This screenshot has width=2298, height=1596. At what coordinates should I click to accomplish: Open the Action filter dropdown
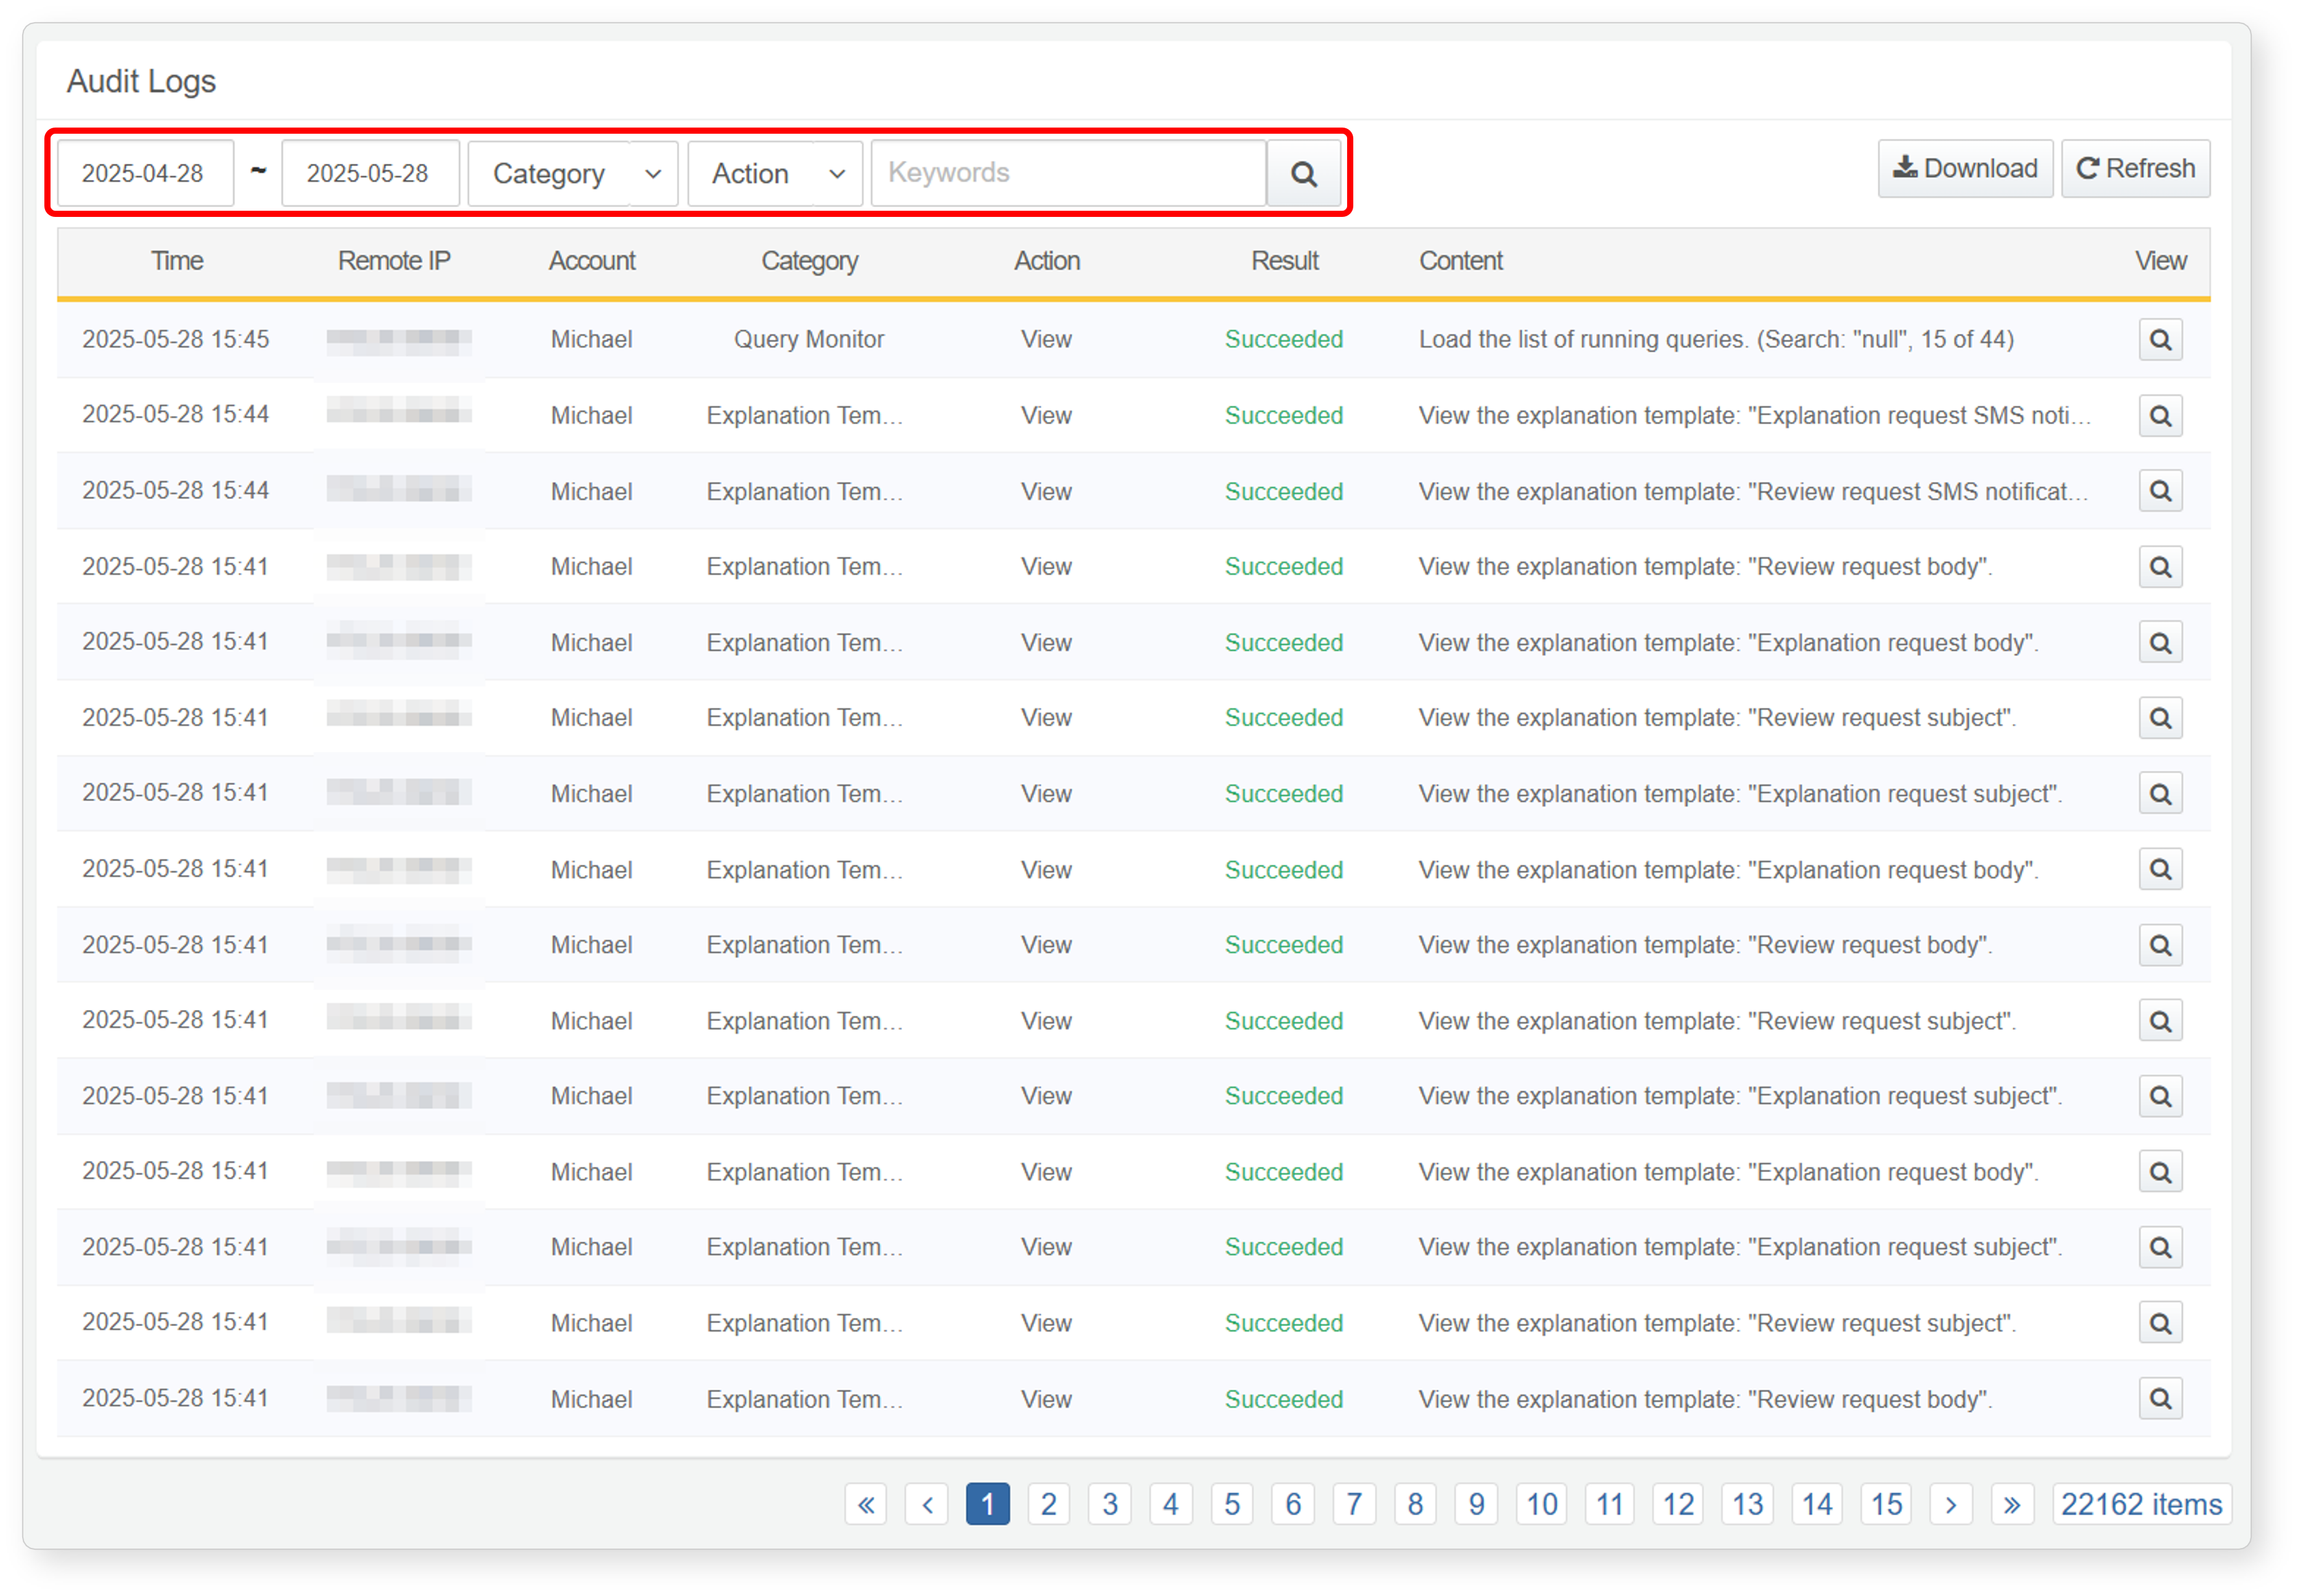(x=775, y=174)
